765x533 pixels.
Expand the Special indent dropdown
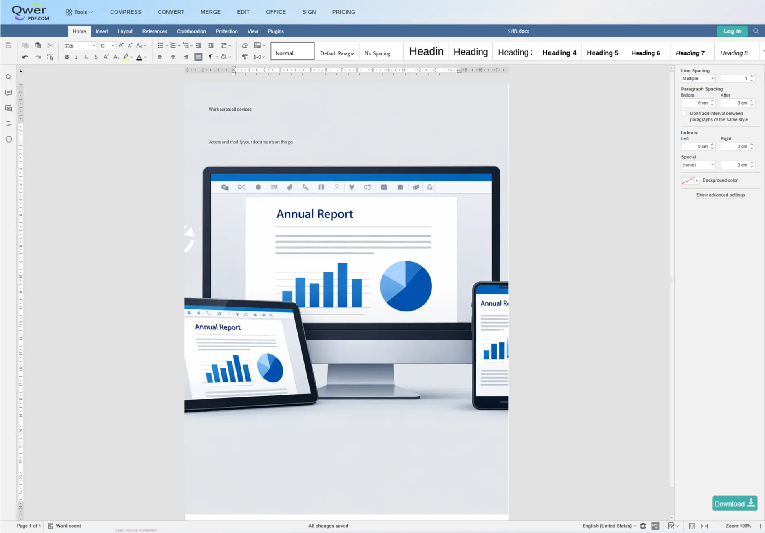[x=698, y=165]
